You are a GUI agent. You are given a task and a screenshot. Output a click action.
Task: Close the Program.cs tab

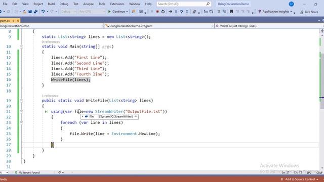[x=18, y=21]
